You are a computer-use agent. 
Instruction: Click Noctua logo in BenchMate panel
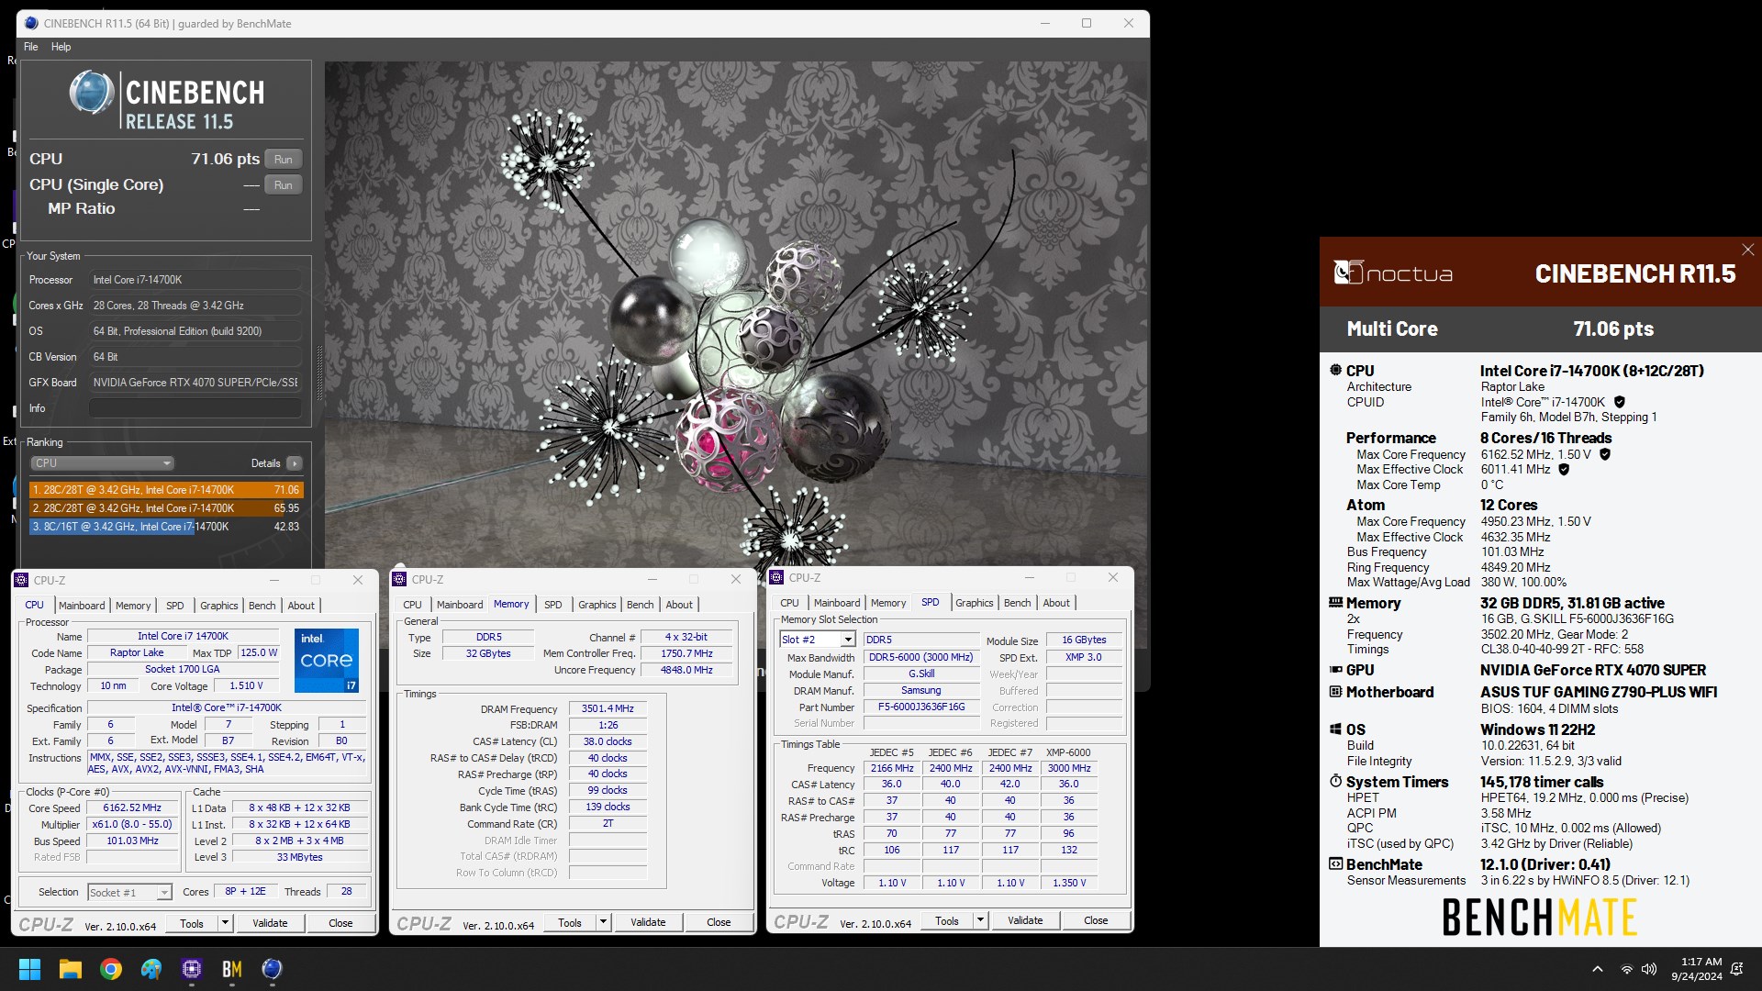(1392, 273)
